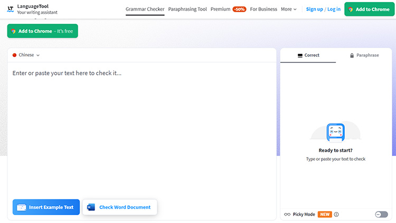
Task: Click the Premium -50% discount badge
Action: (x=239, y=9)
